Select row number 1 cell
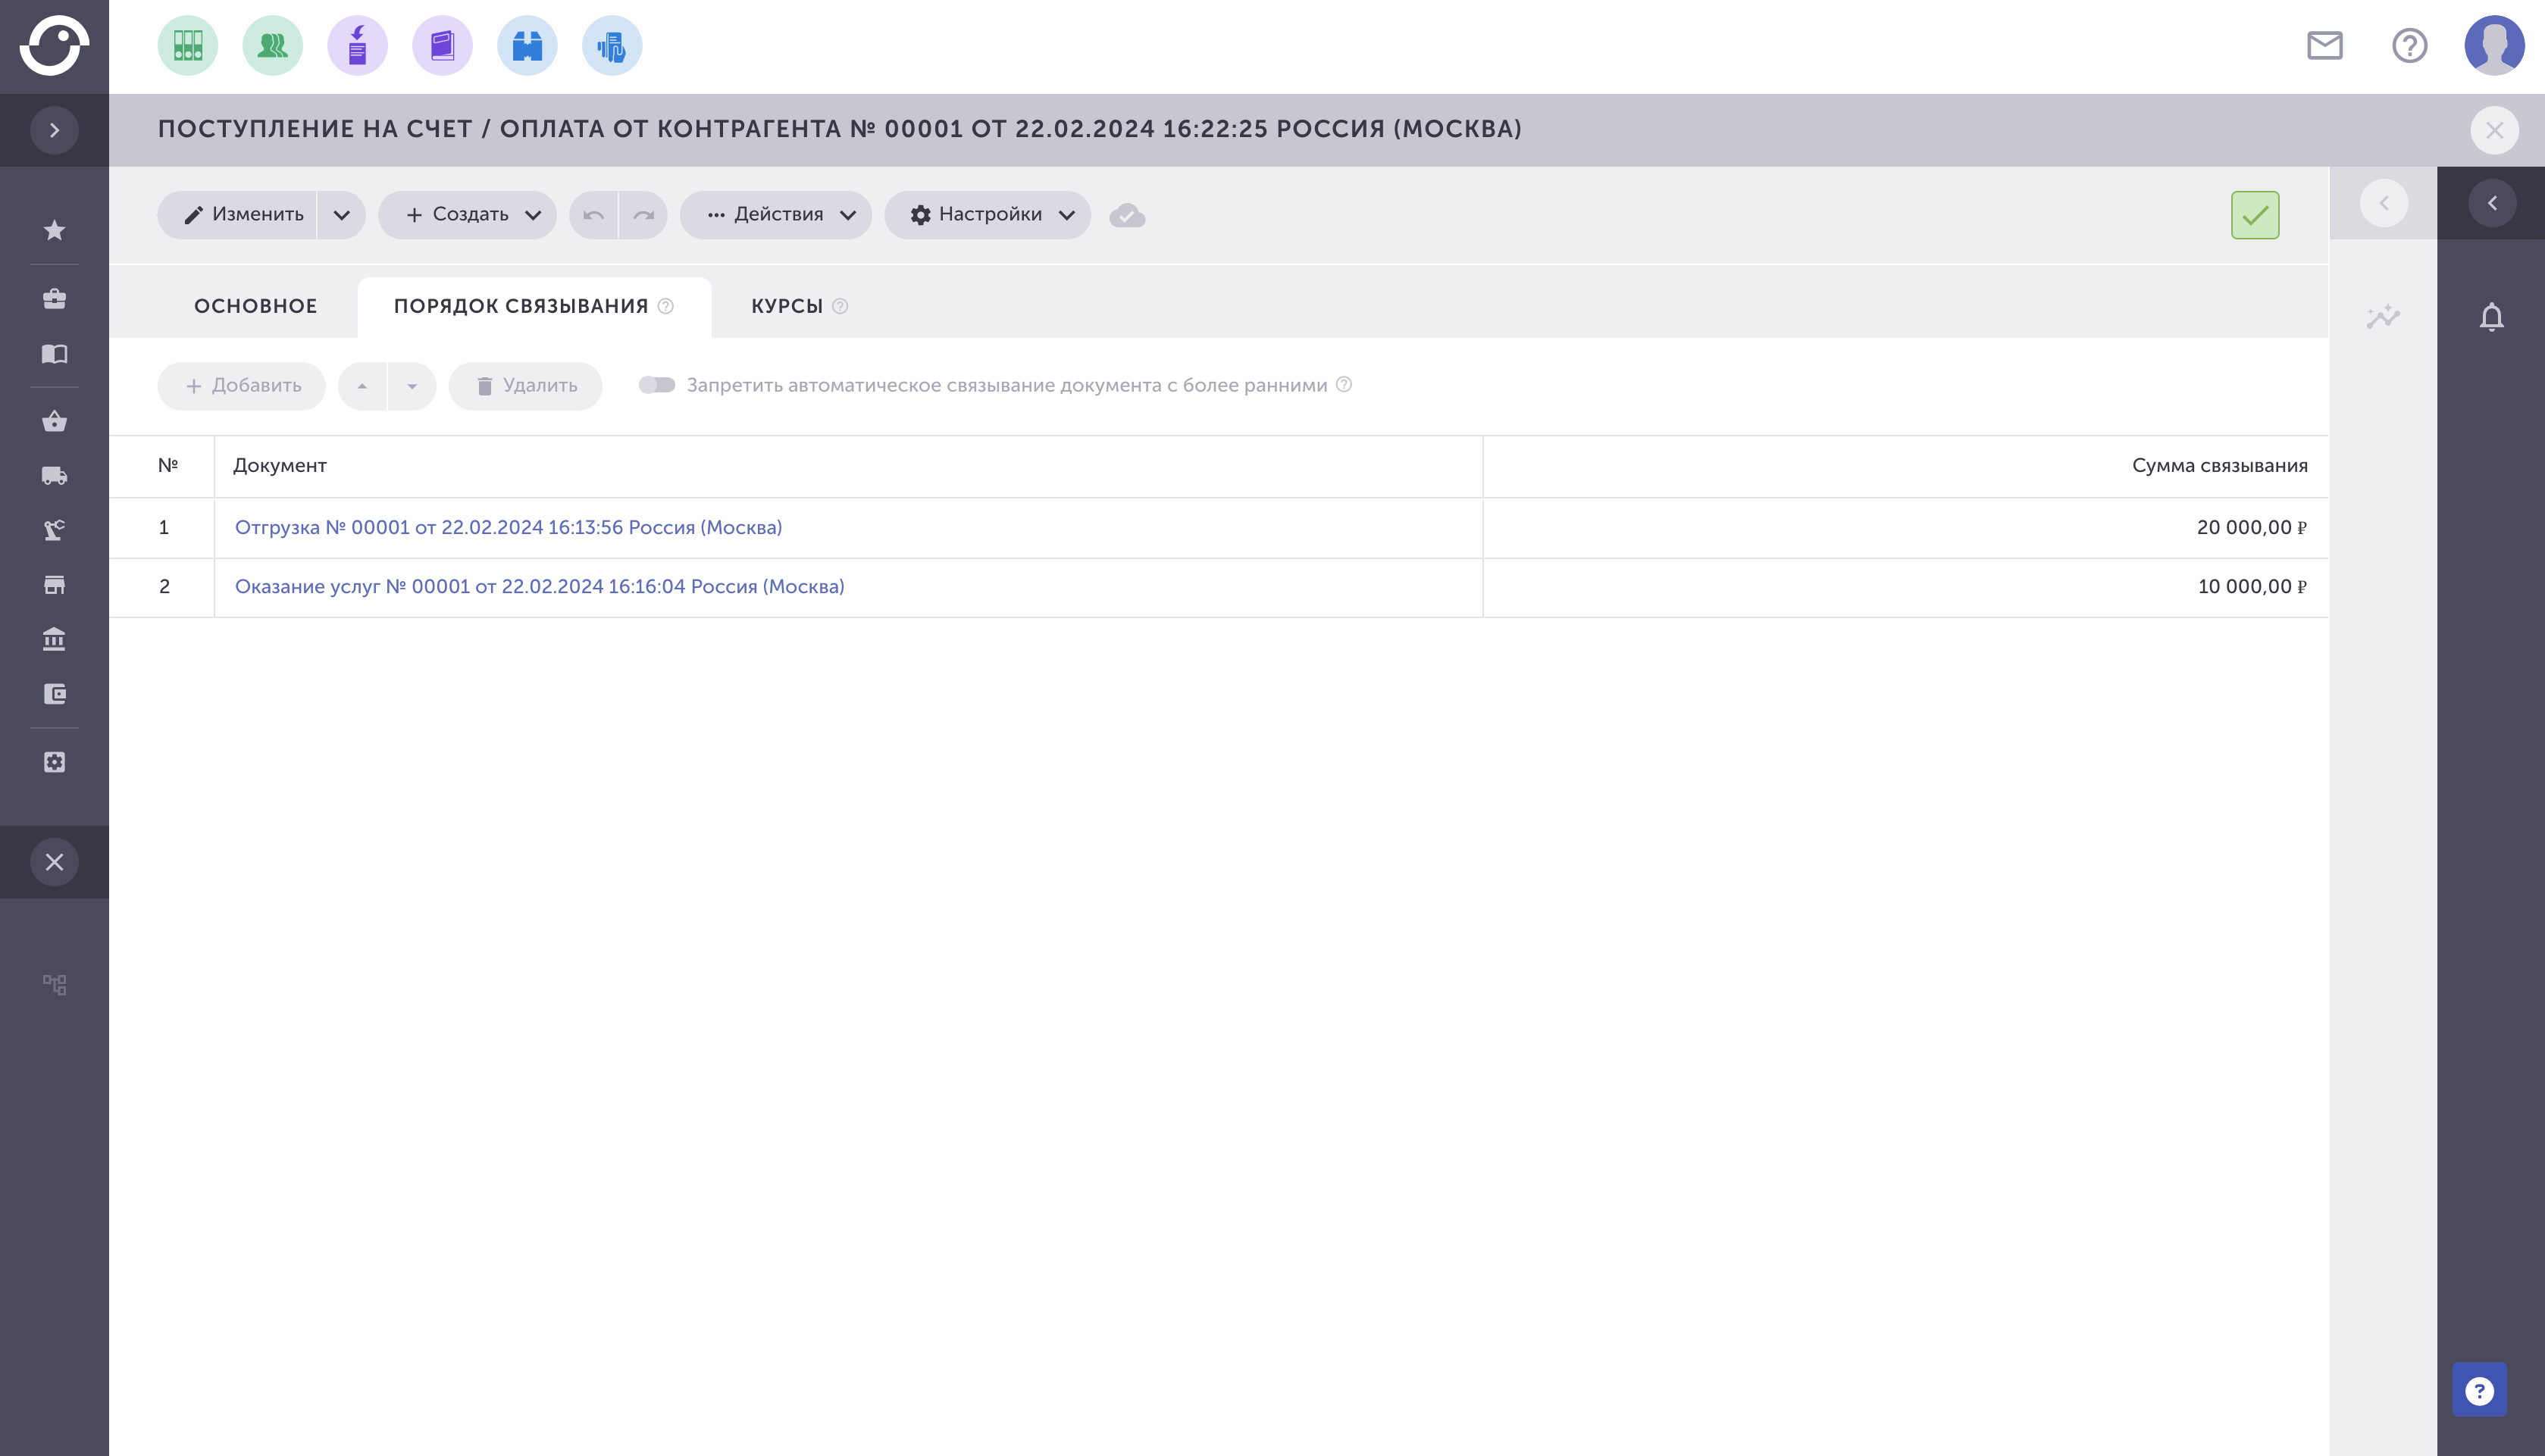2545x1456 pixels. click(162, 528)
